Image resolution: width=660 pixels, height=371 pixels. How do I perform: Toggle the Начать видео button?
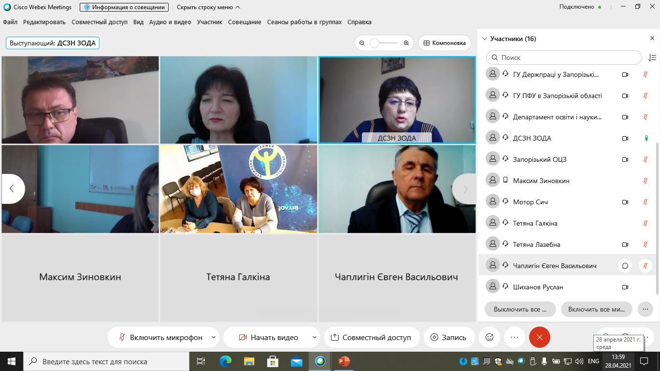click(x=269, y=337)
